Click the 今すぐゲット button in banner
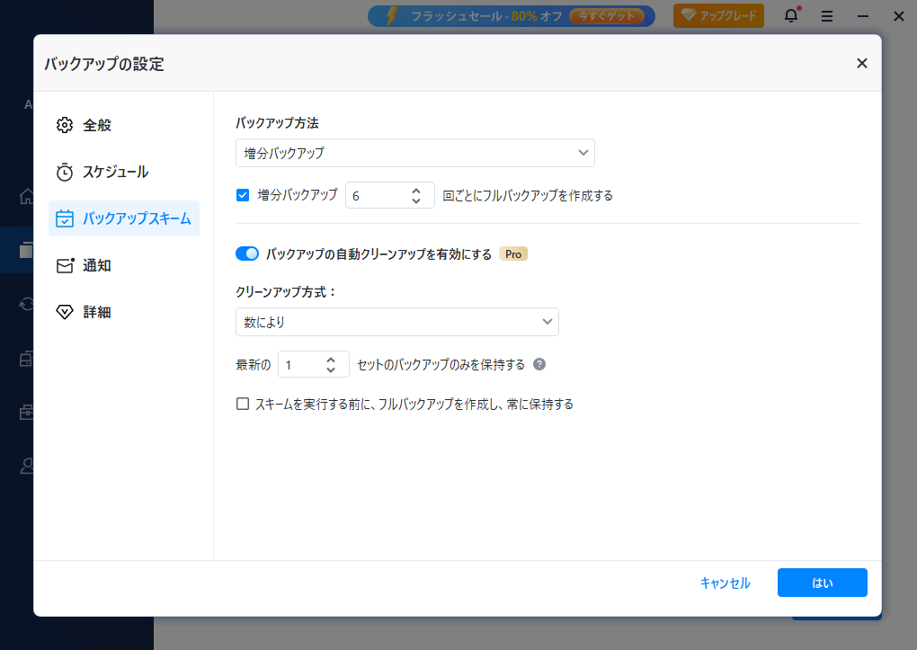The height and width of the screenshot is (650, 917). (607, 16)
